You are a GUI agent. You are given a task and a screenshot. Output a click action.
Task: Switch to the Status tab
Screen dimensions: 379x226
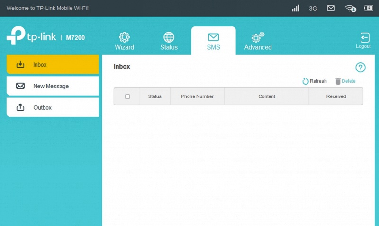point(169,41)
